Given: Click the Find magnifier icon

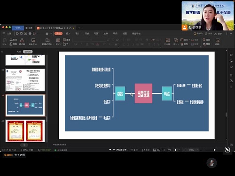Looking at the screenshot, I should coord(204,40).
